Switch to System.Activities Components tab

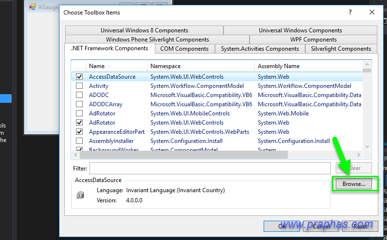point(260,49)
